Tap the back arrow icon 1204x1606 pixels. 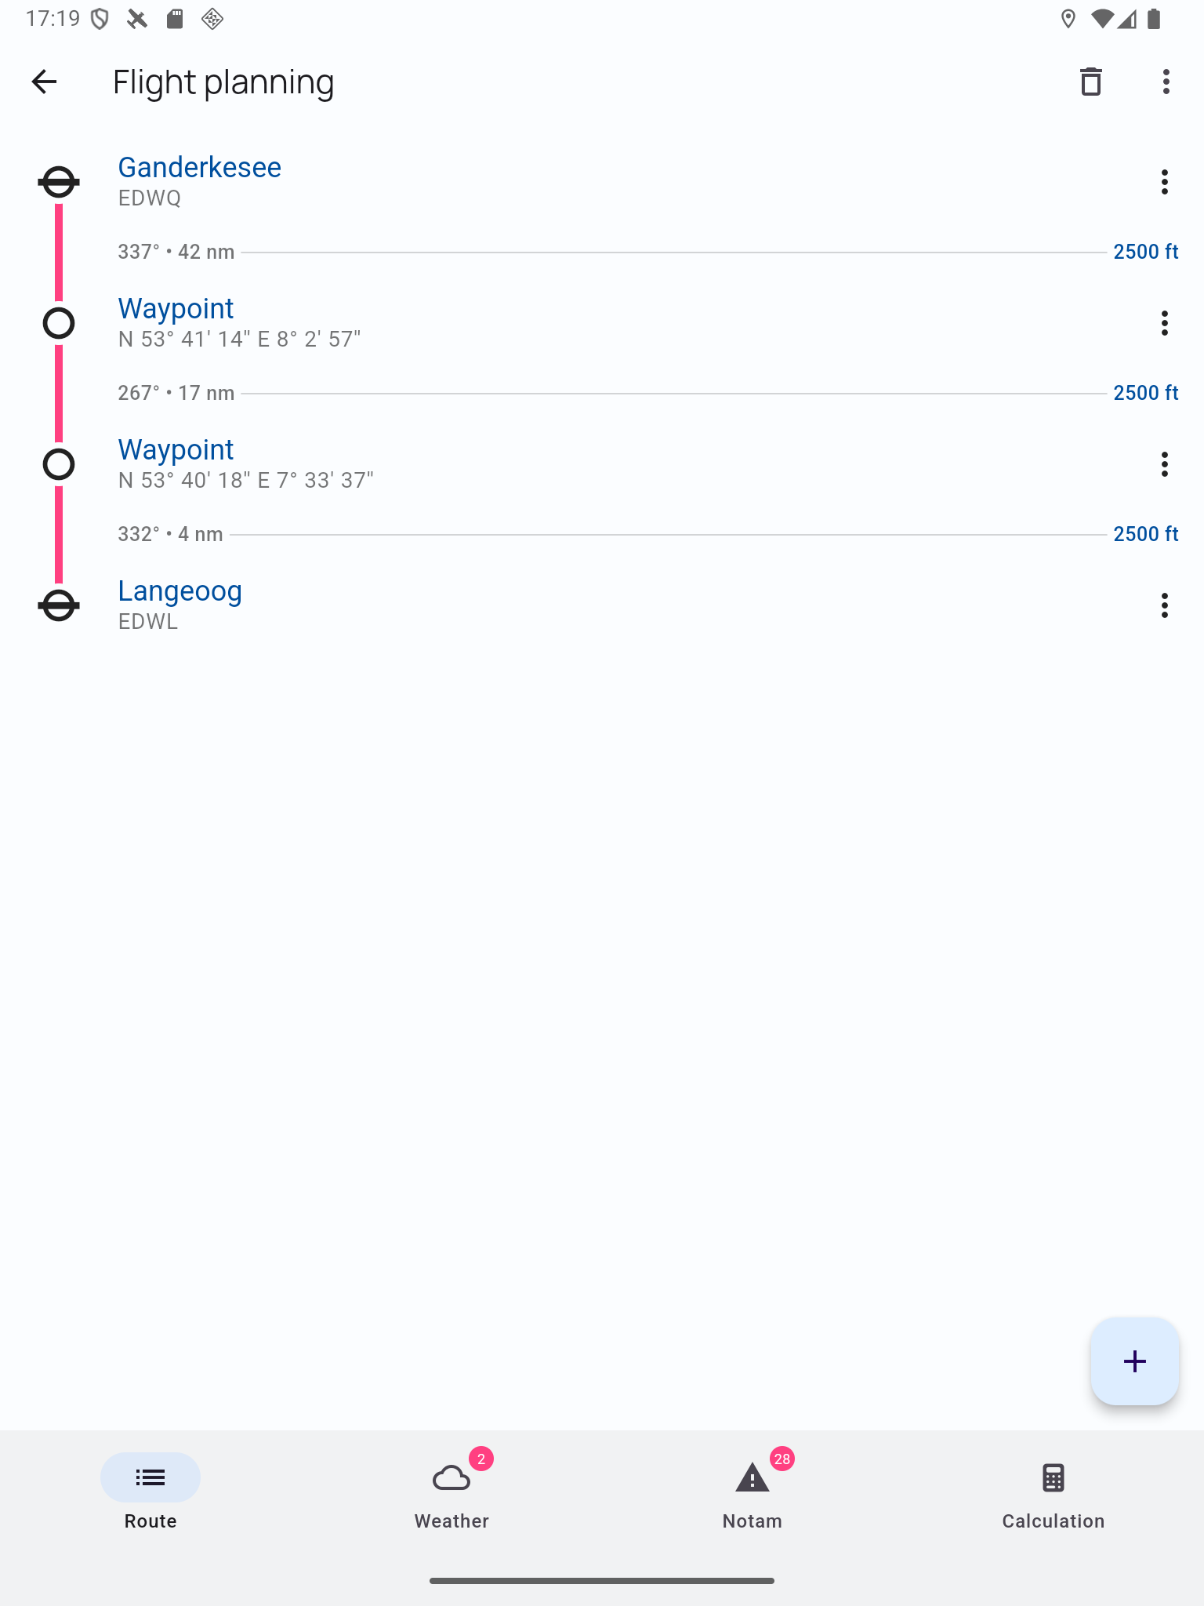click(x=44, y=82)
